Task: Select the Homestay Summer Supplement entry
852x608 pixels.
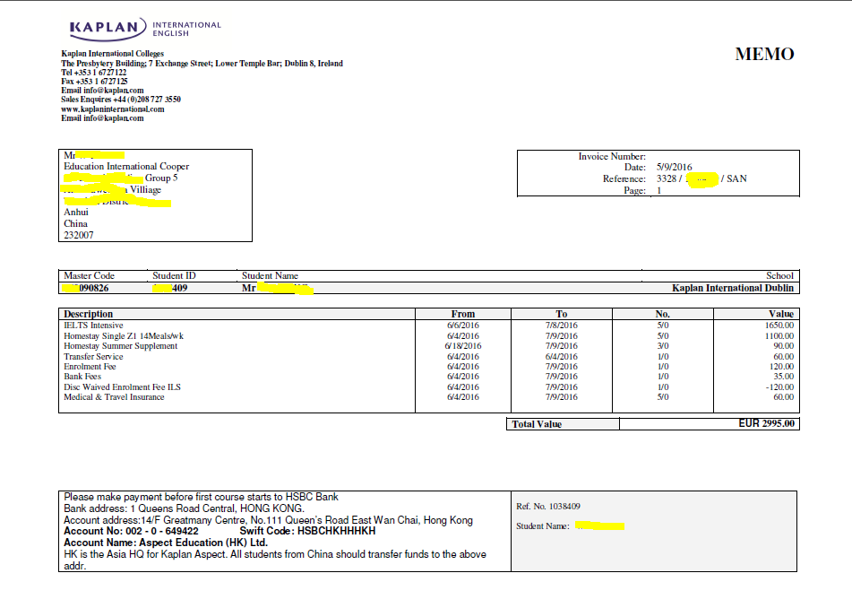Action: [x=120, y=346]
